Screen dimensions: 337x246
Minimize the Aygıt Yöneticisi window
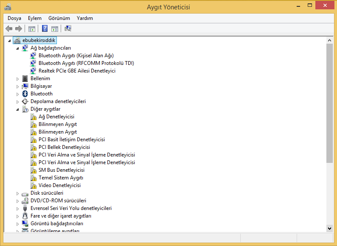click(298, 6)
